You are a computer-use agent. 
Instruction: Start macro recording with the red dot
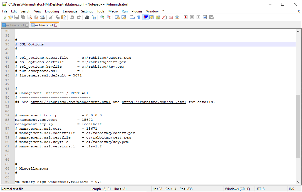pyautogui.click(x=185, y=17)
